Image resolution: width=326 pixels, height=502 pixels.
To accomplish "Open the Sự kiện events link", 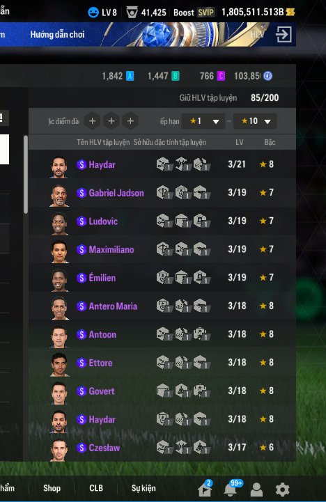I will 143,488.
